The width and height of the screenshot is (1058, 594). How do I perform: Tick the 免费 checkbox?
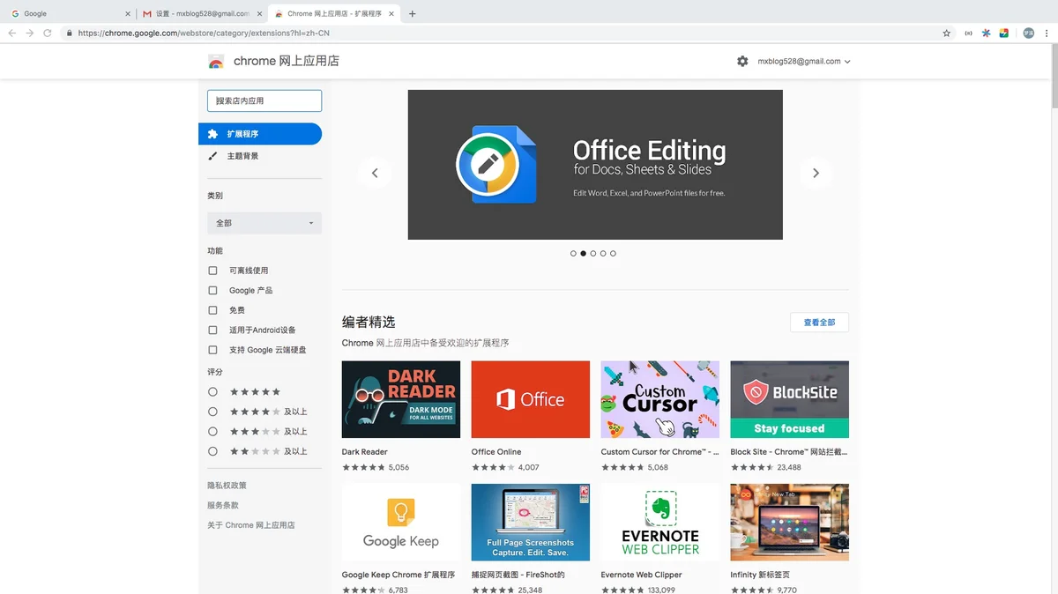212,310
